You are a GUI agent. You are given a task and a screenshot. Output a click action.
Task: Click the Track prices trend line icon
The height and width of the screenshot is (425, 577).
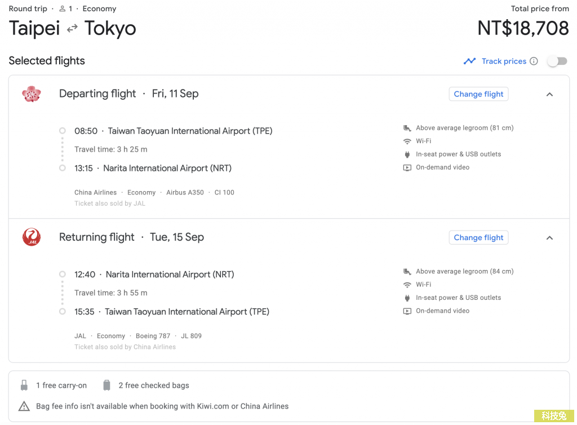coord(469,61)
